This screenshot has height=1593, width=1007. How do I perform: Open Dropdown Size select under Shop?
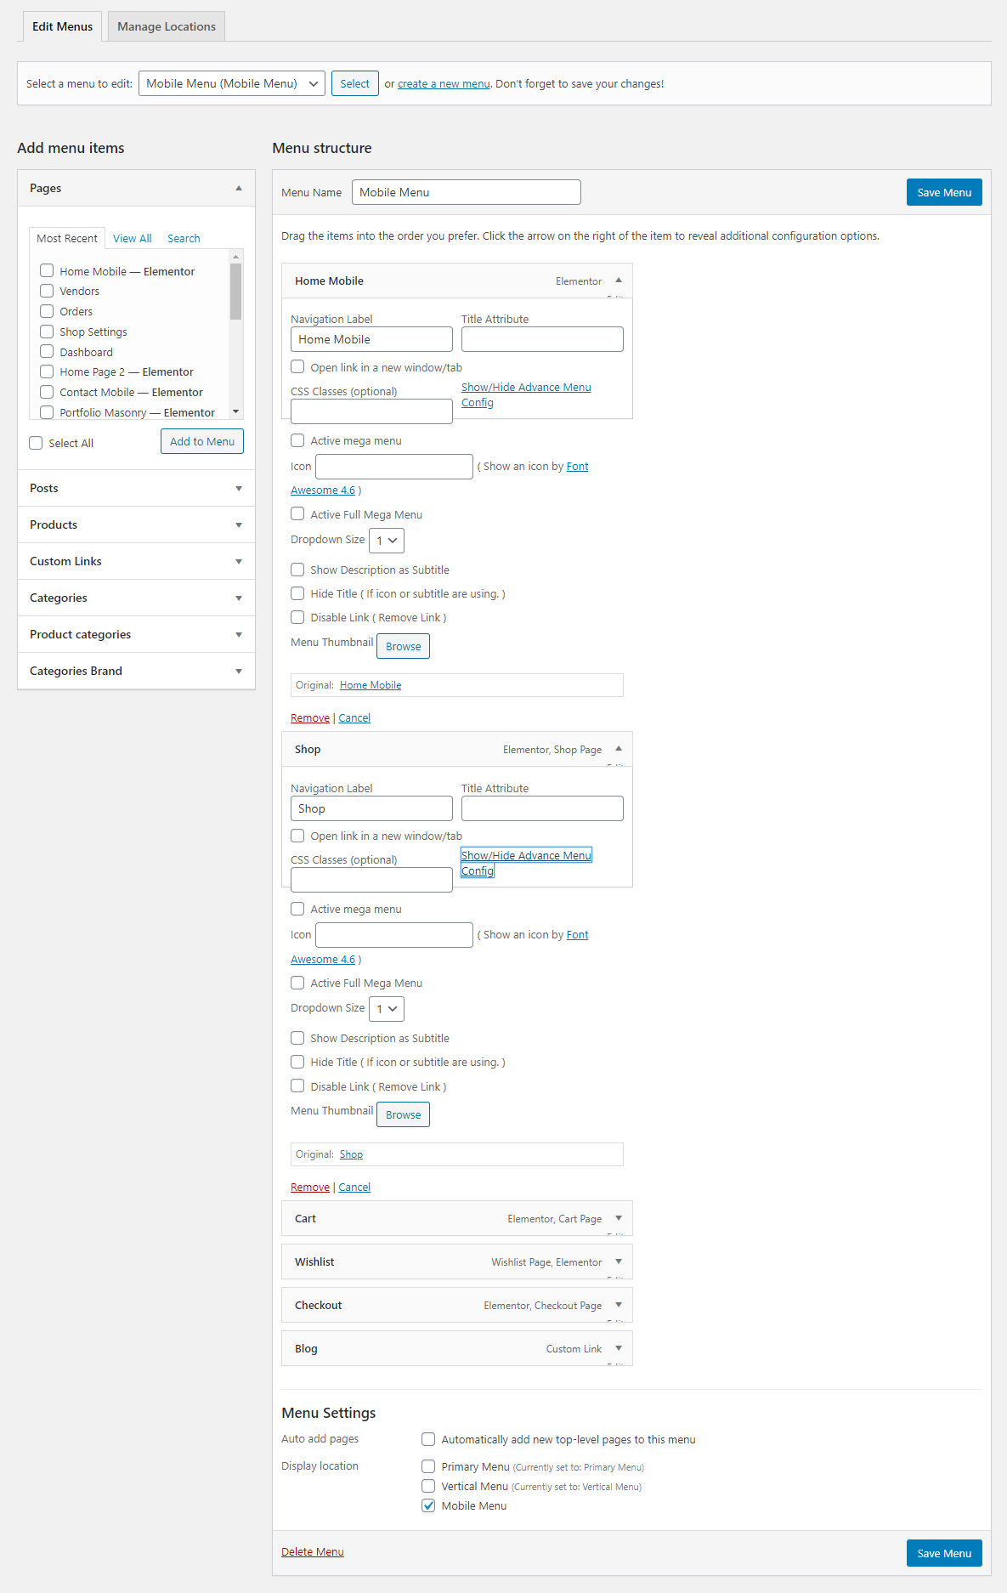tap(387, 1009)
